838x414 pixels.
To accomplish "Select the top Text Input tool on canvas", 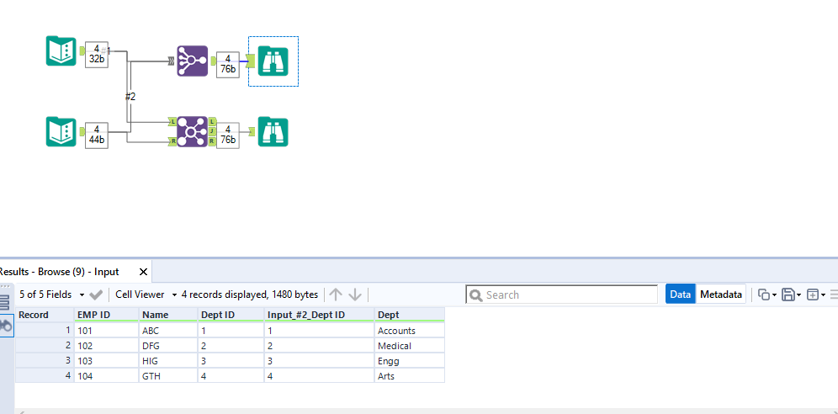I will [x=61, y=50].
